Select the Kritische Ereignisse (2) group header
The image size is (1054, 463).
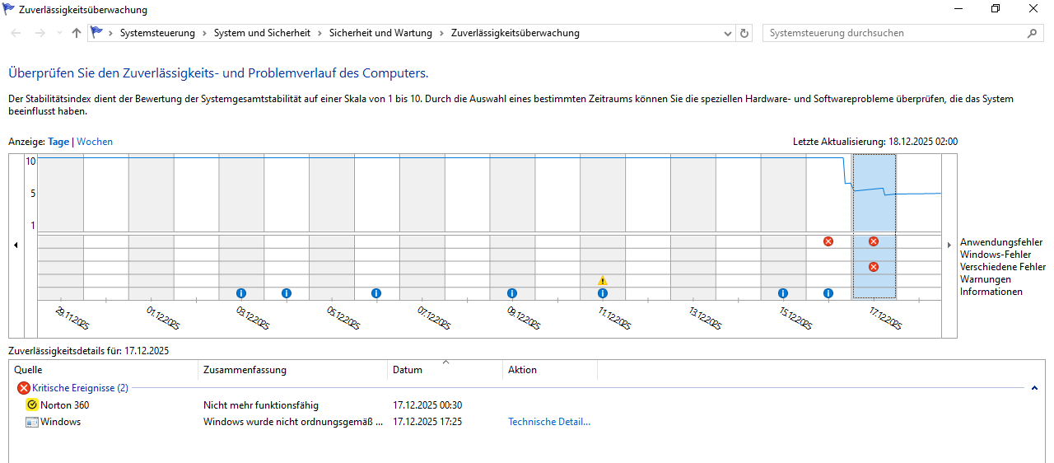(80, 388)
